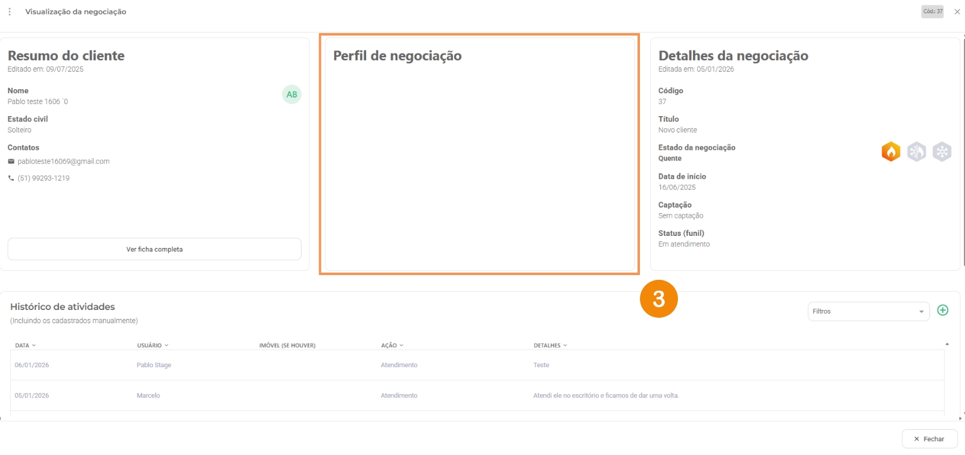This screenshot has width=965, height=455.
Task: Sort activities by the AÇÃO column
Action: coord(392,345)
